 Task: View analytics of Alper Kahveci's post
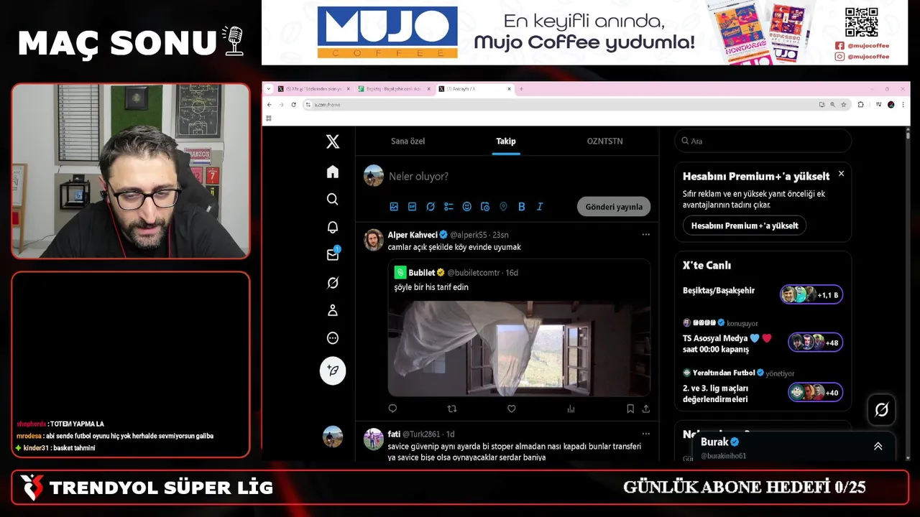click(x=571, y=409)
